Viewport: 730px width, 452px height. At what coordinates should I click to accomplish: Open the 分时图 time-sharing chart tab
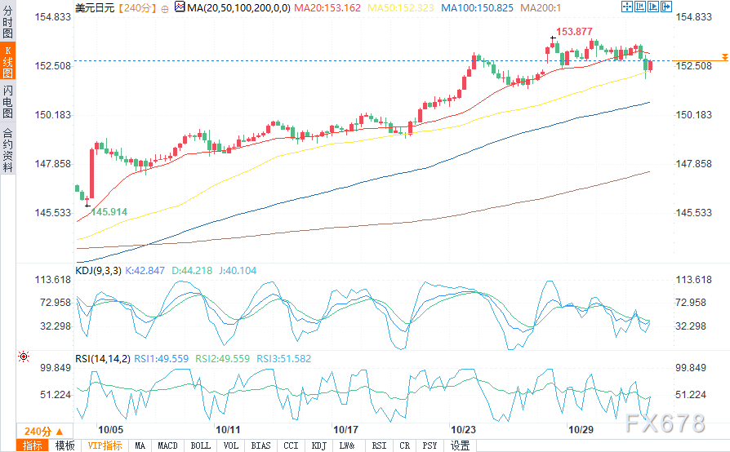(x=7, y=21)
